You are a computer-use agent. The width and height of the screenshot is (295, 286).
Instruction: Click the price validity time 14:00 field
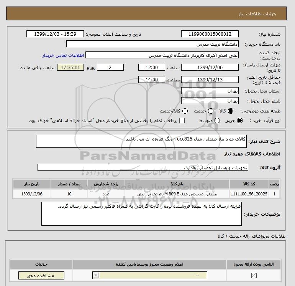(152, 79)
